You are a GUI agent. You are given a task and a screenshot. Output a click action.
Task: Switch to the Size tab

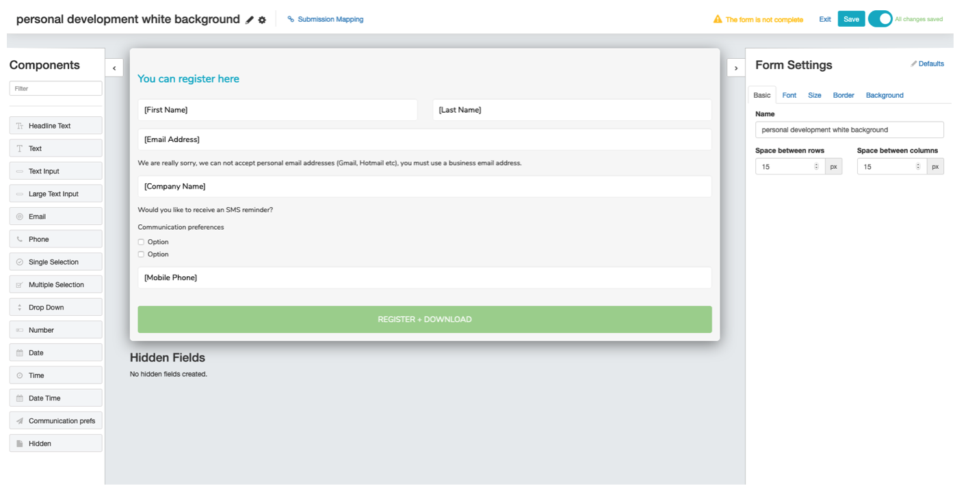click(x=815, y=95)
